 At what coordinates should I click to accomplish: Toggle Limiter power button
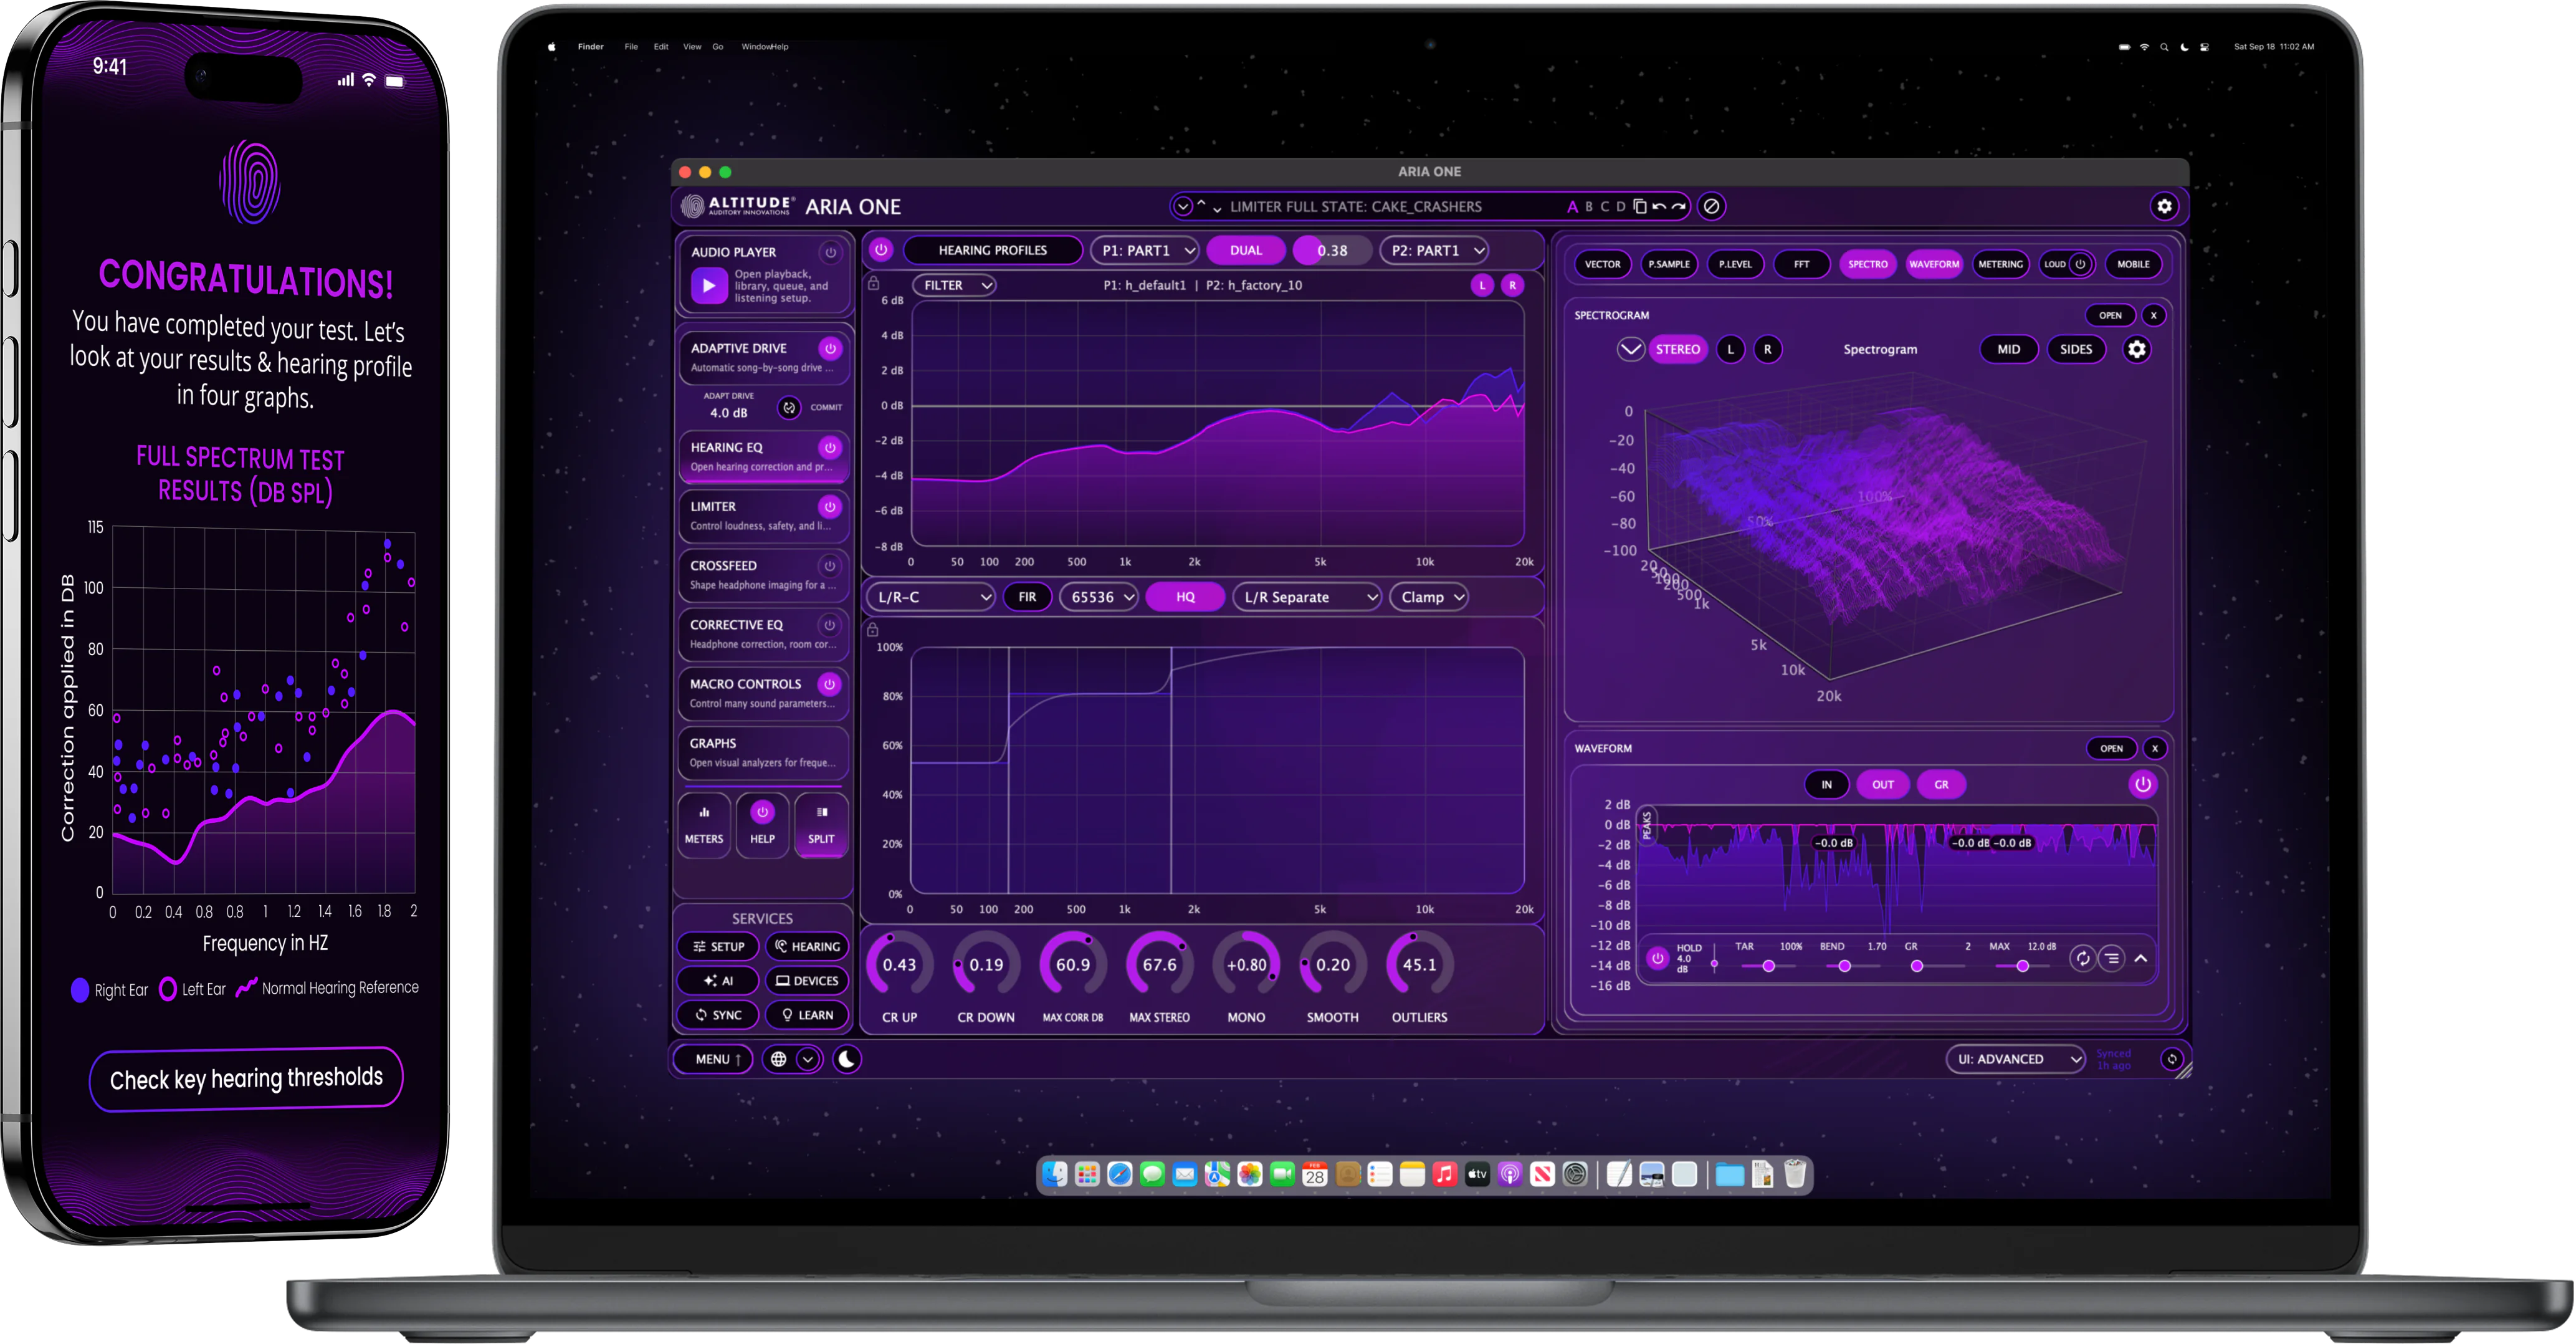[829, 506]
